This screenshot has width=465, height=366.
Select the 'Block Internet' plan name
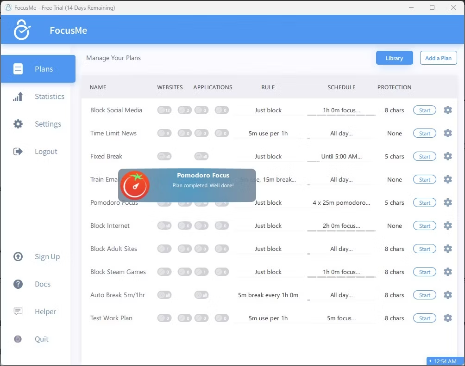coord(110,226)
